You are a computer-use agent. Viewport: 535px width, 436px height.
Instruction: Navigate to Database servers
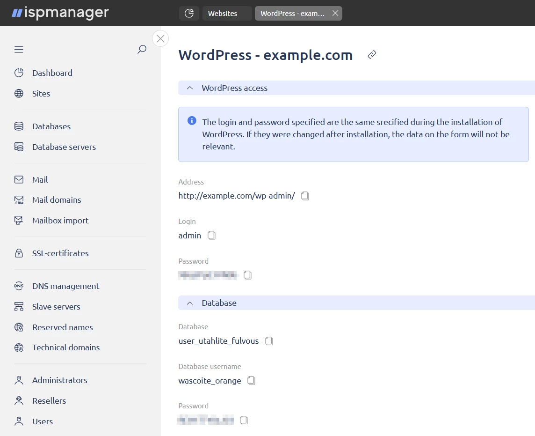(x=64, y=147)
